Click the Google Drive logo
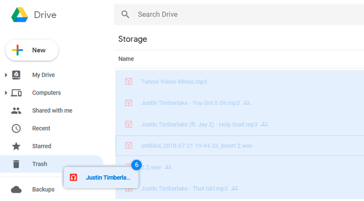Screen dimensions: 364x201 20,14
